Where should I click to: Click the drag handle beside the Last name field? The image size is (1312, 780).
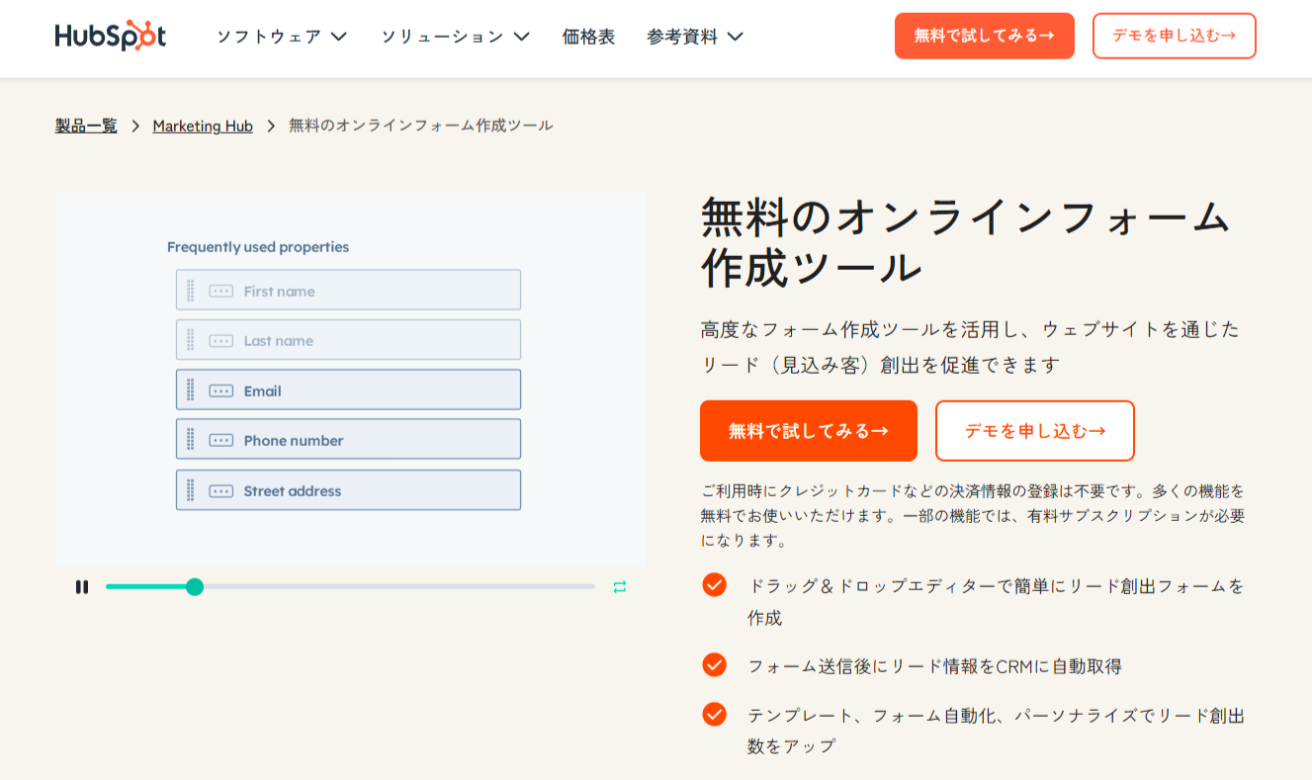pyautogui.click(x=191, y=339)
